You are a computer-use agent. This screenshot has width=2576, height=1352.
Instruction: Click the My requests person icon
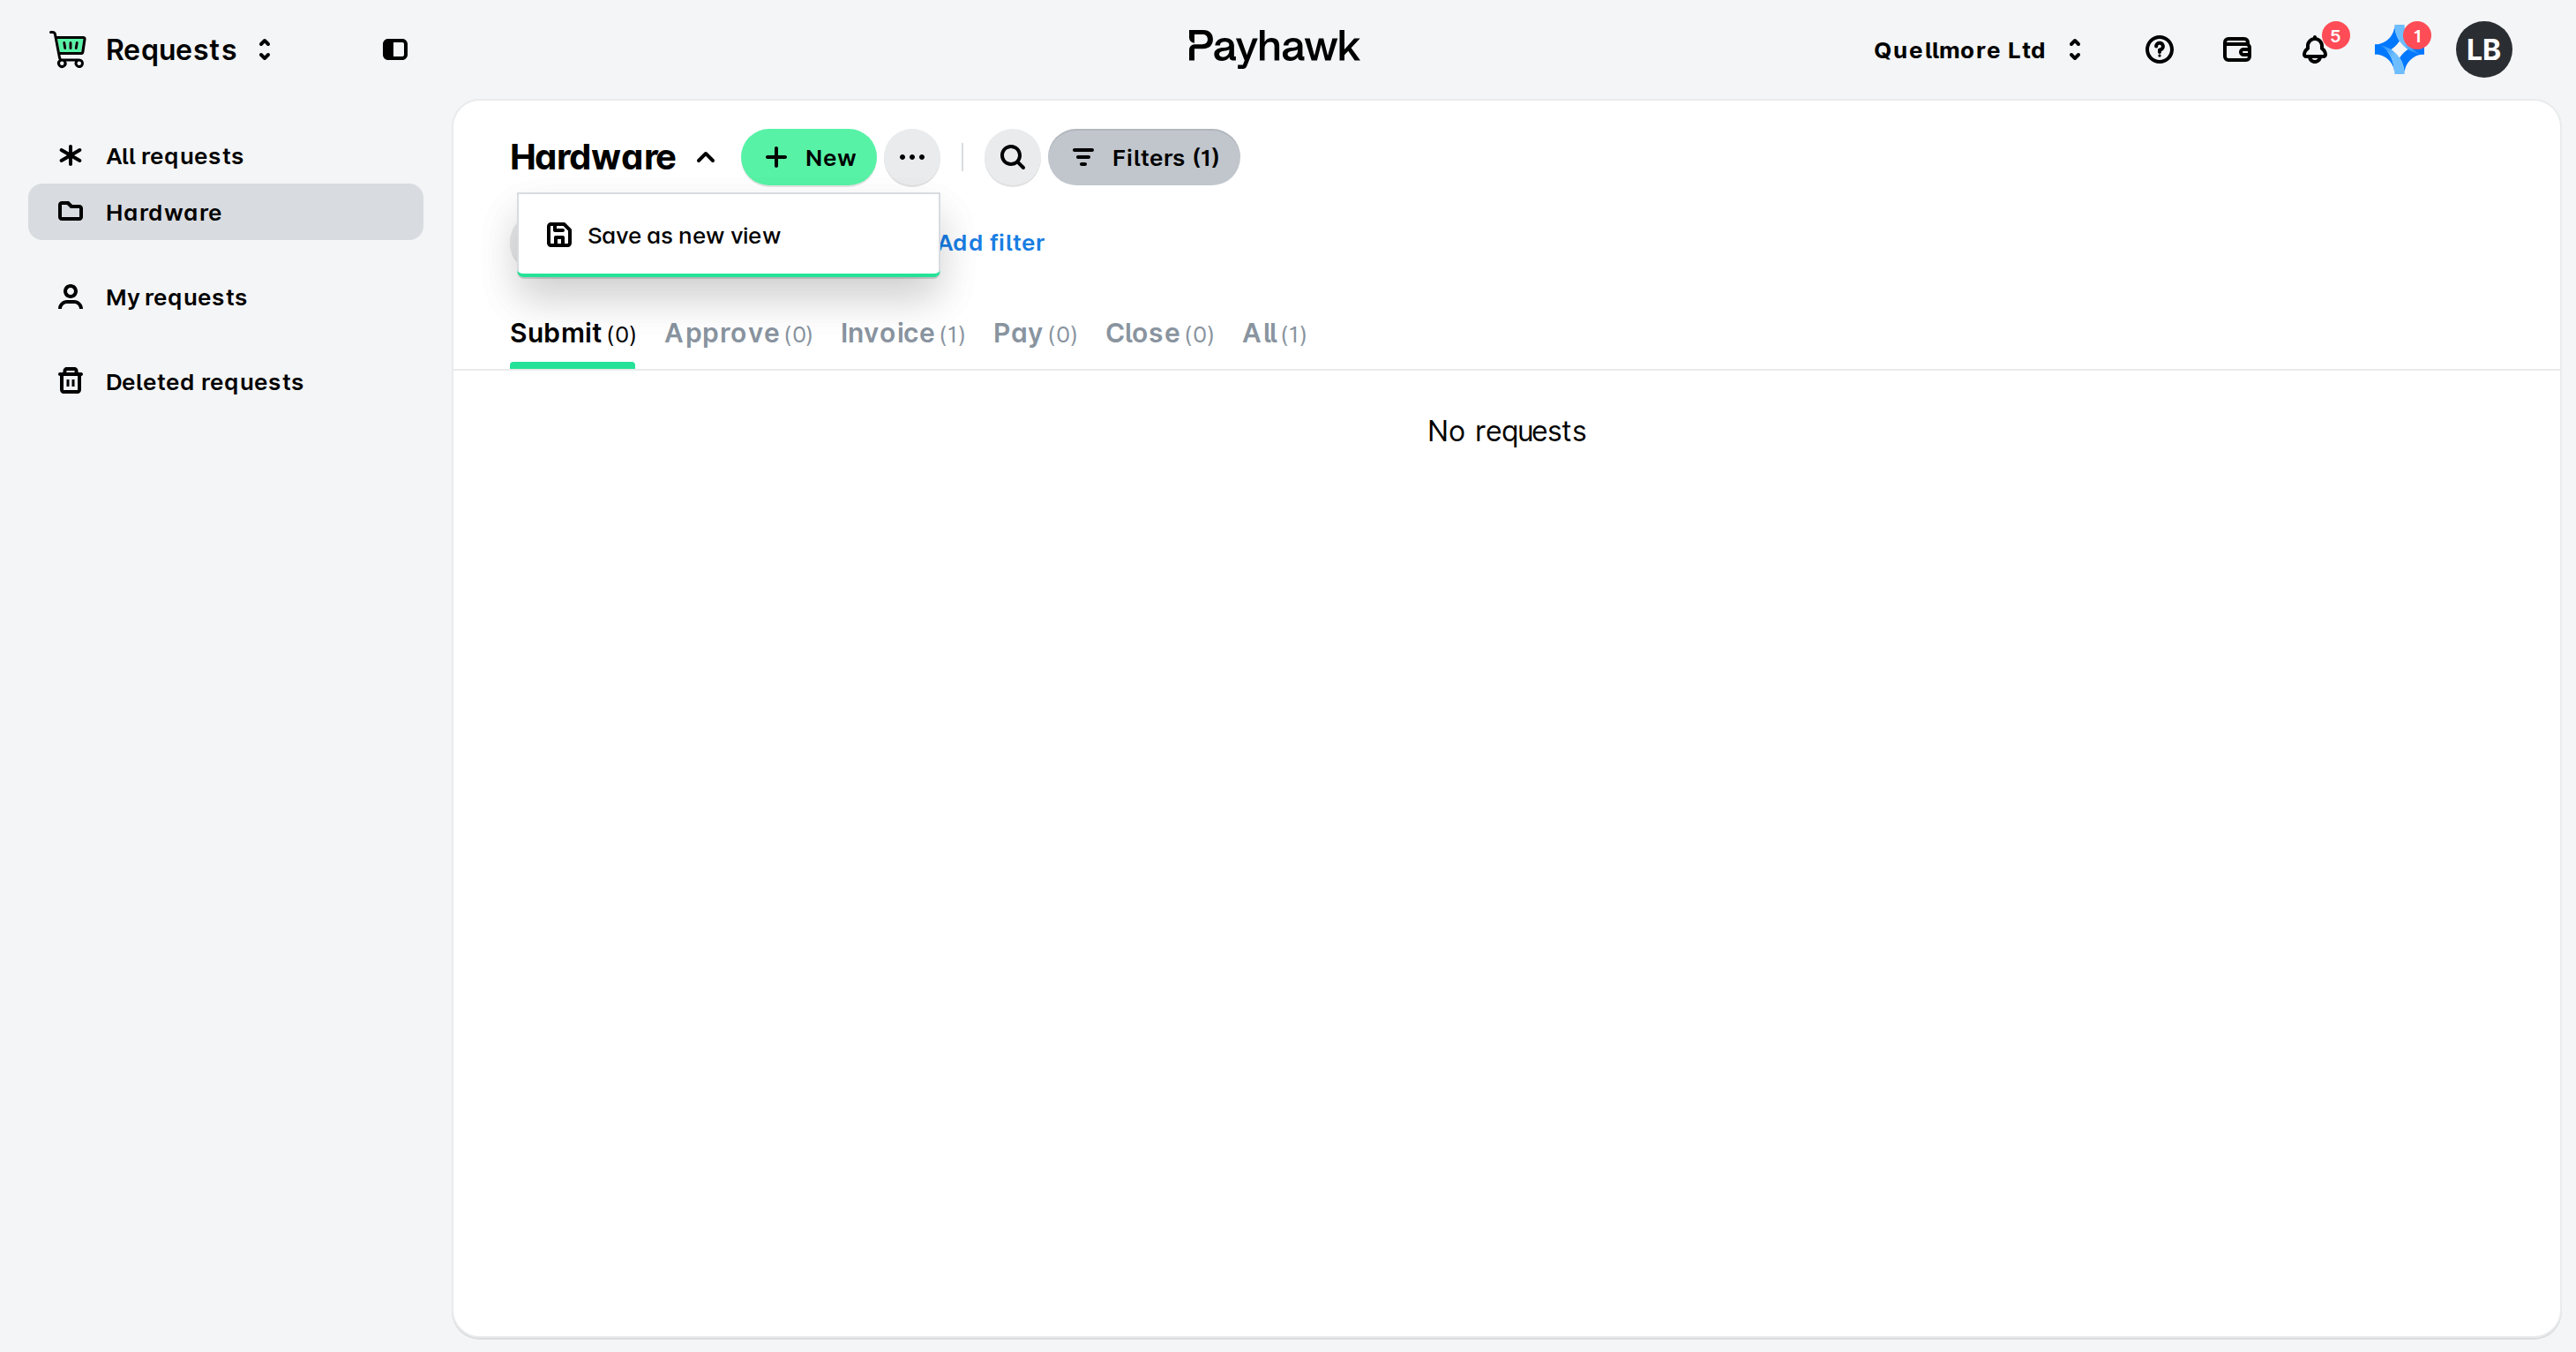[70, 297]
